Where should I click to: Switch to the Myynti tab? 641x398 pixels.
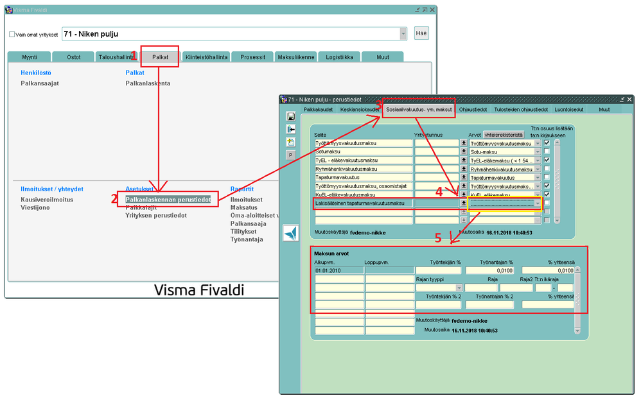coord(30,57)
